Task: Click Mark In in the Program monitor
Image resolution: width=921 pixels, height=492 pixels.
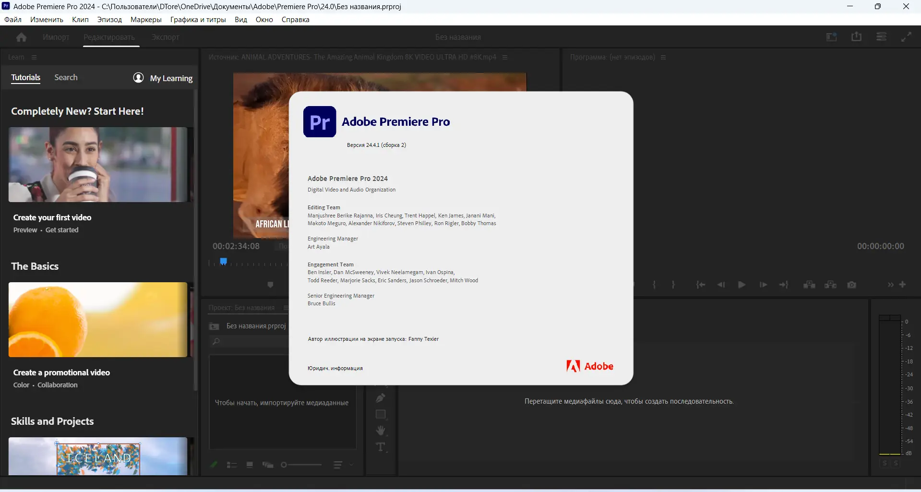Action: tap(654, 285)
